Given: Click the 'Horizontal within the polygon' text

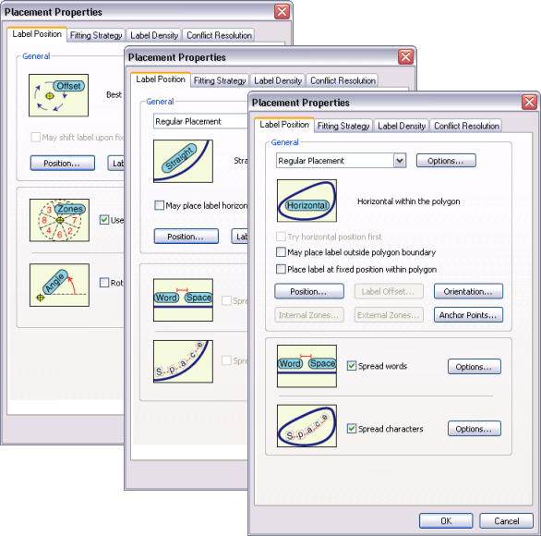Looking at the screenshot, I should click(408, 201).
